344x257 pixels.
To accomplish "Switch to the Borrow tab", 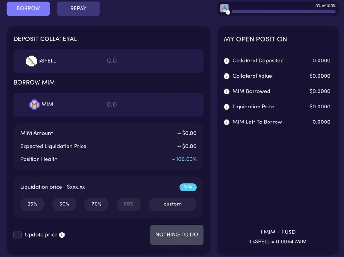I will (28, 9).
